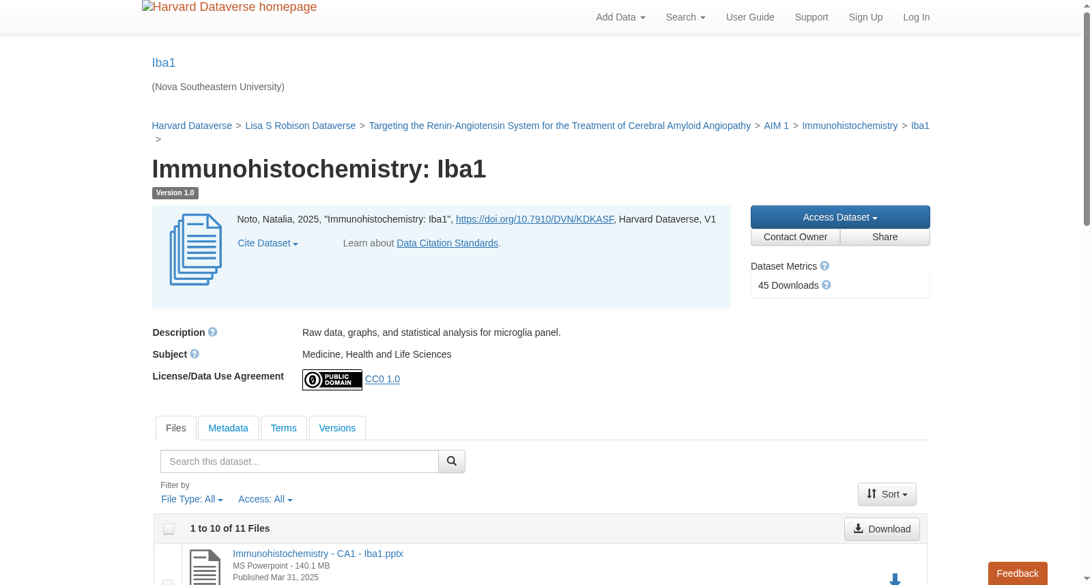The height and width of the screenshot is (585, 1092).
Task: Click the Version 1.0 badge
Action: [175, 193]
